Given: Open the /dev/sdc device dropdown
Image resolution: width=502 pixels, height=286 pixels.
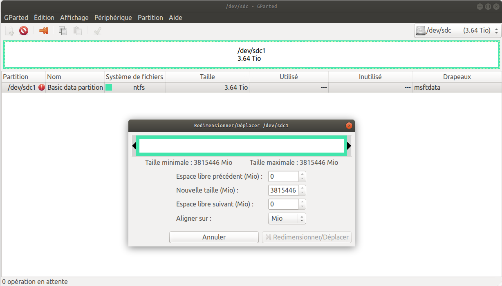Looking at the screenshot, I should [x=457, y=30].
